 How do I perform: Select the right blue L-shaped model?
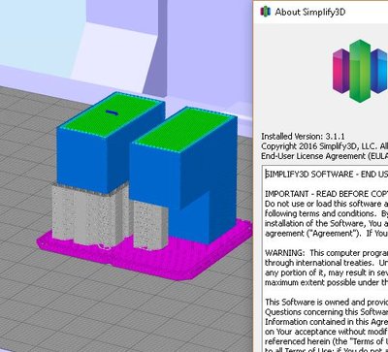coord(184,175)
